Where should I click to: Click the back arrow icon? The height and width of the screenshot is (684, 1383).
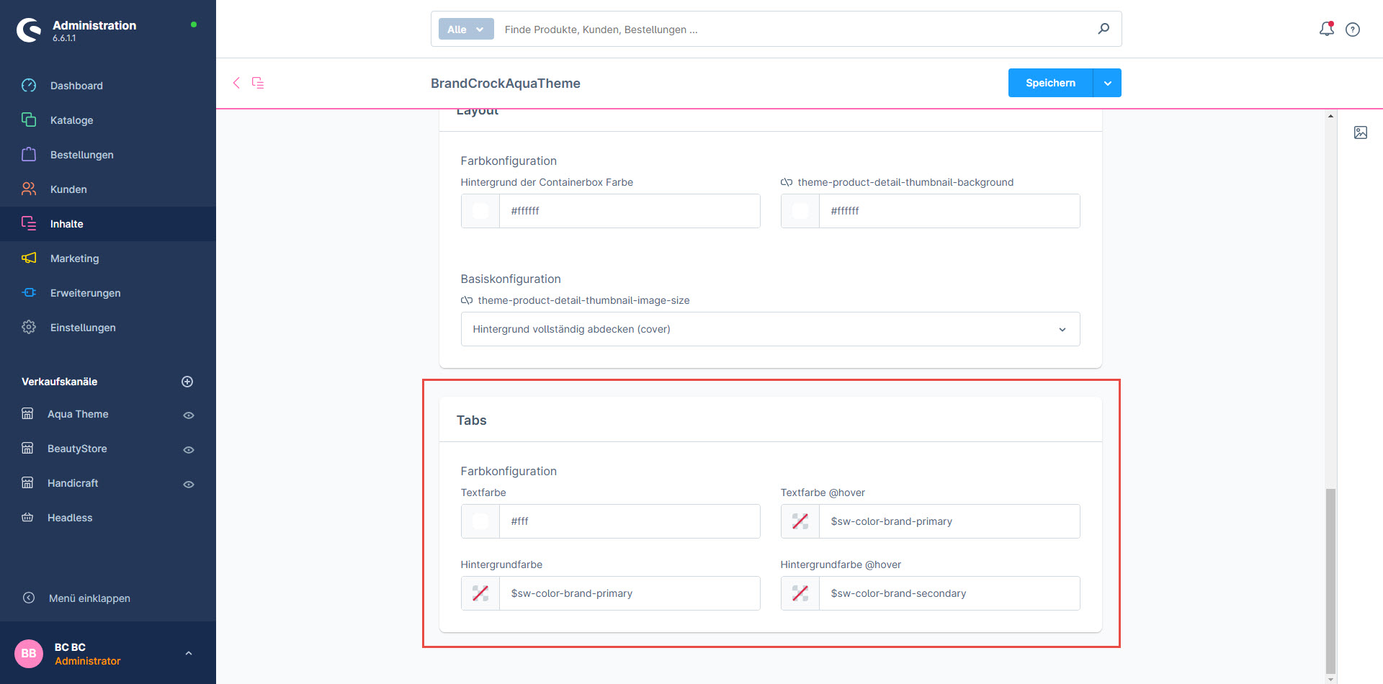pyautogui.click(x=236, y=83)
